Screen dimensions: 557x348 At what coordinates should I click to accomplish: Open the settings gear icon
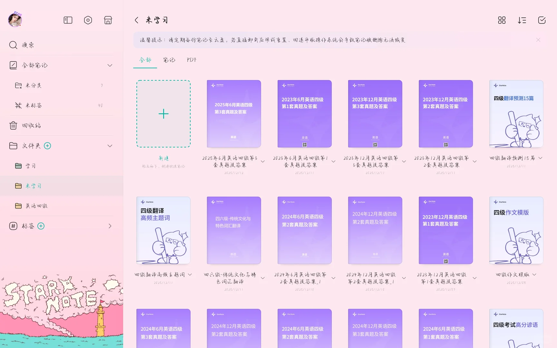tap(88, 20)
